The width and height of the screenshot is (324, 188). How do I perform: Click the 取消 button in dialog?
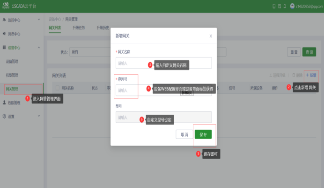[184, 134]
